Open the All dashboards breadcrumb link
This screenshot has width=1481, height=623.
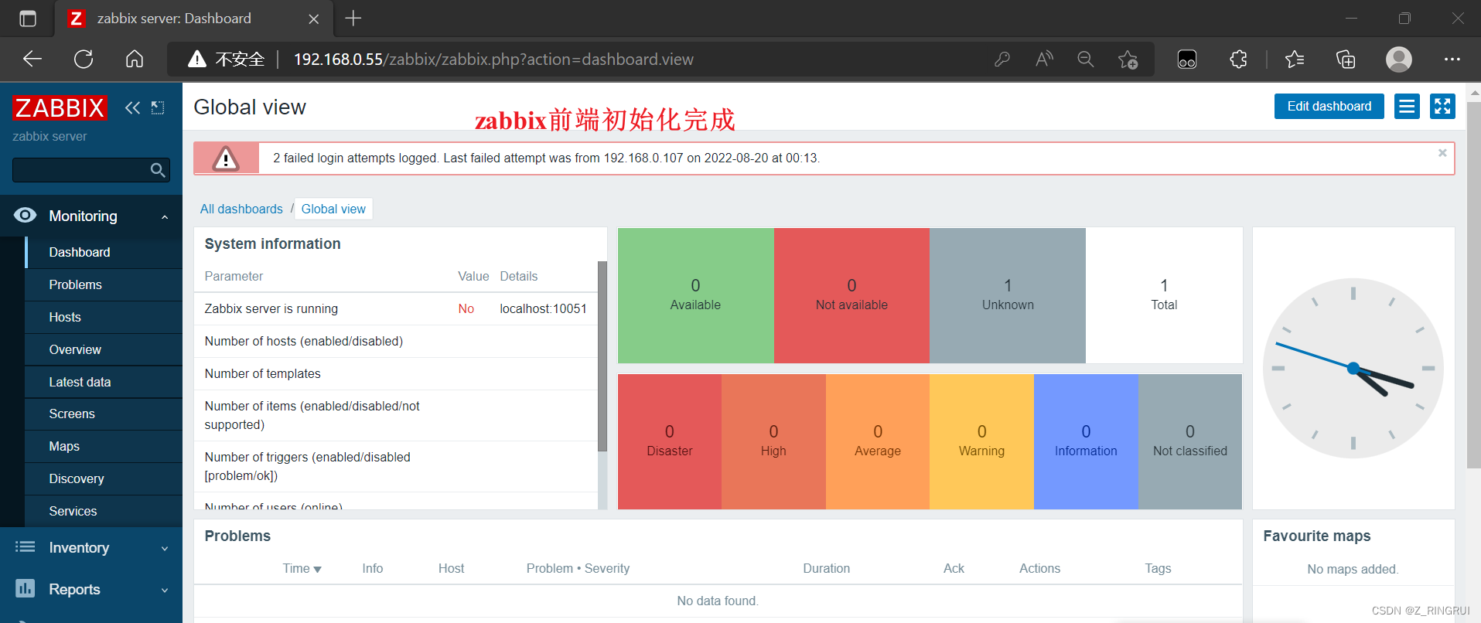(x=241, y=209)
